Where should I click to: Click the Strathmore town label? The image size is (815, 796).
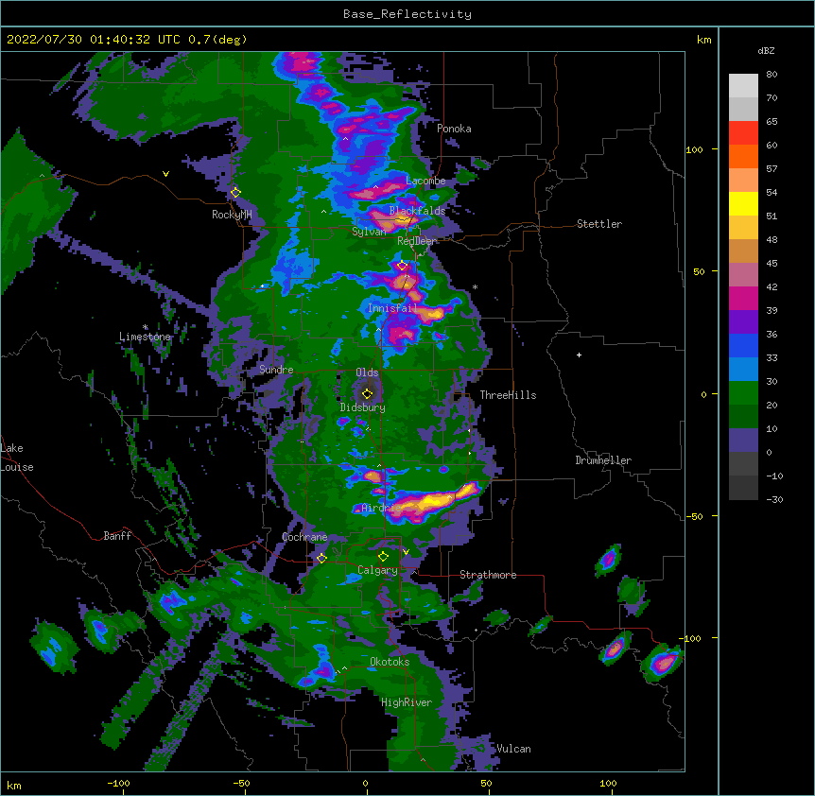point(488,575)
